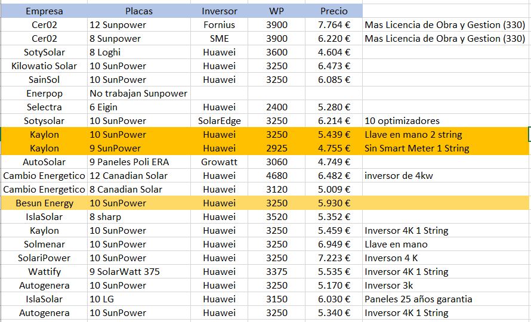This screenshot has width=531, height=322.
Task: Click the Kilowatio Solar cell
Action: tap(44, 66)
